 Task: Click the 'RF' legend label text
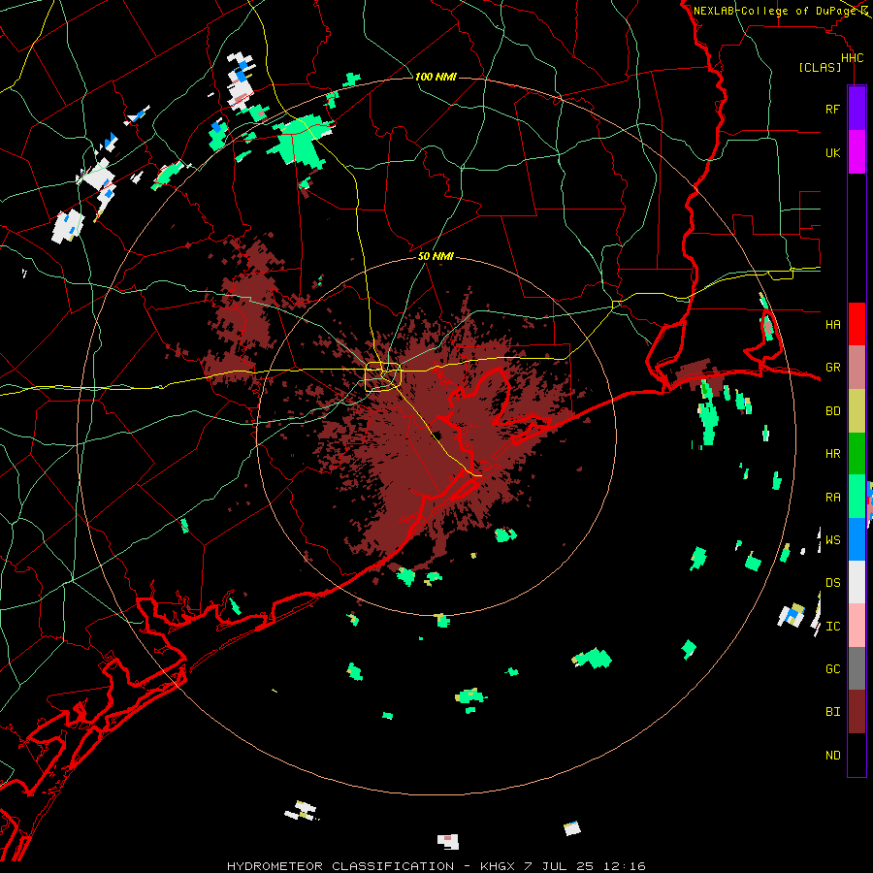point(832,109)
